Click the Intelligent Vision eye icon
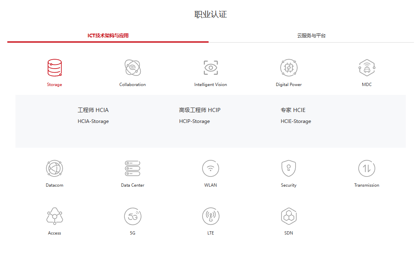The image size is (418, 254). point(211,68)
